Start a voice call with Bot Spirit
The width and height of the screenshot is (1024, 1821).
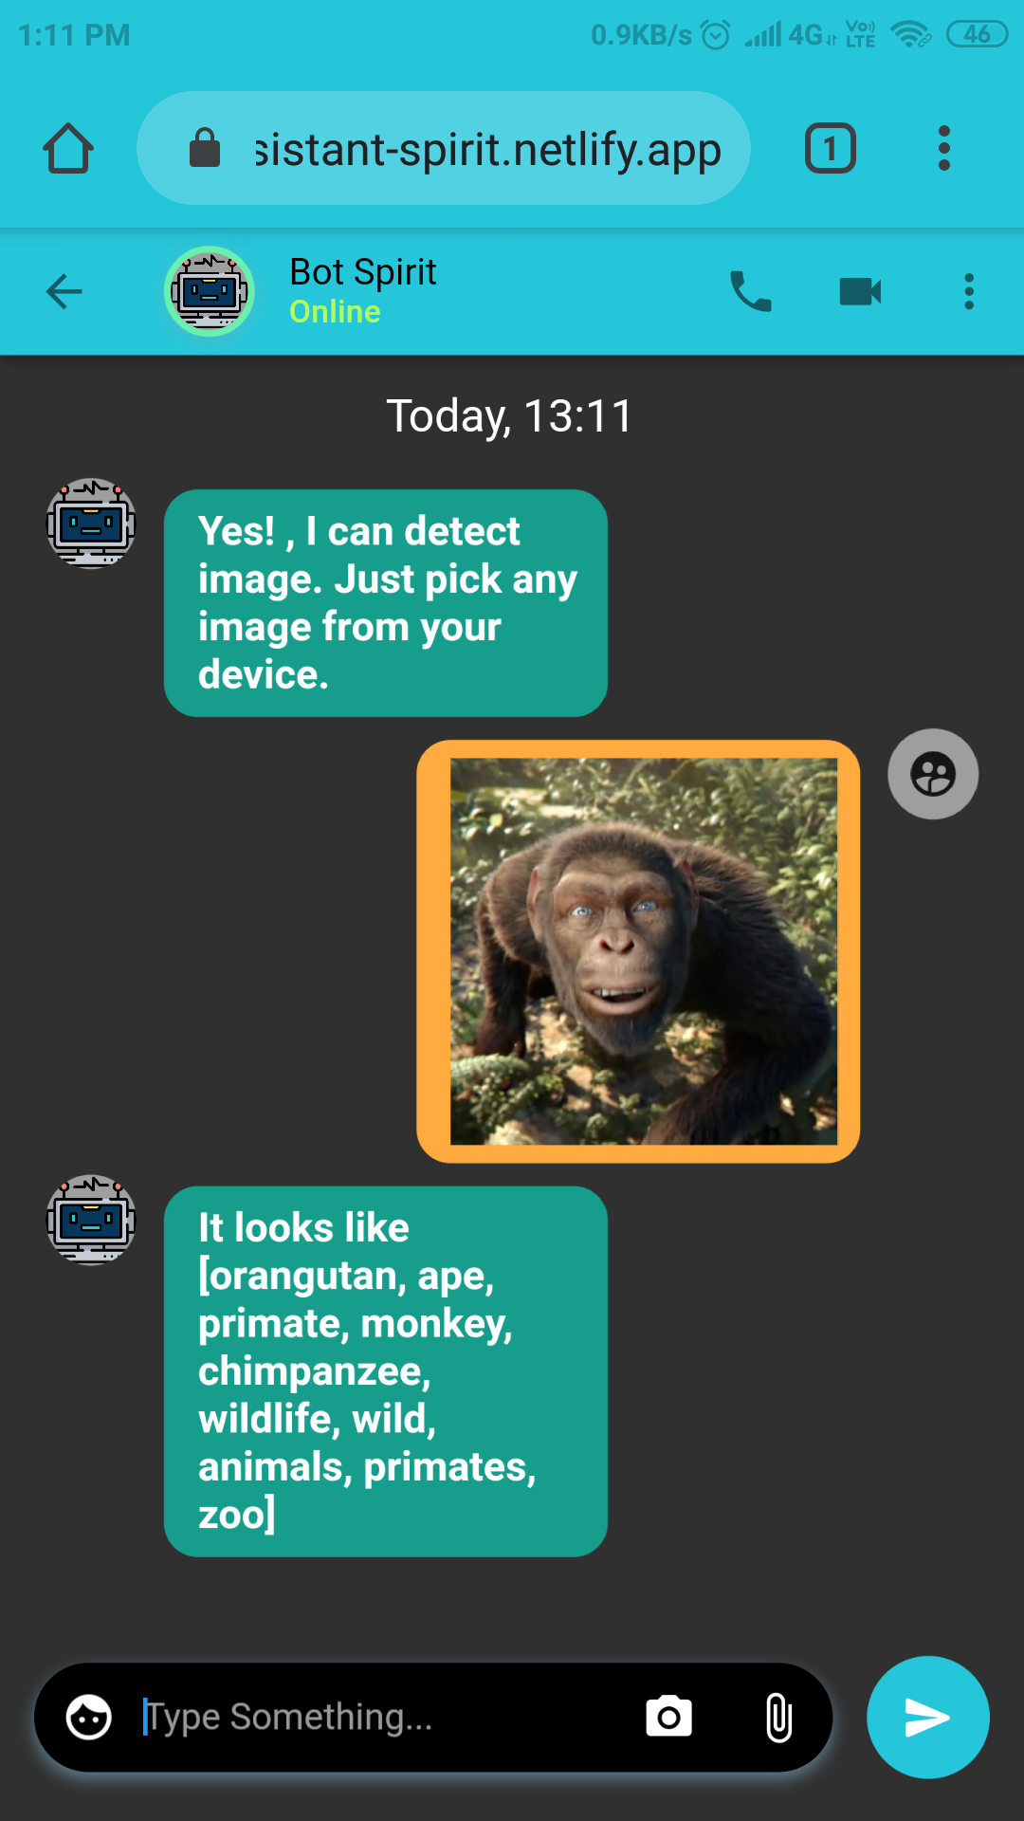(x=751, y=291)
